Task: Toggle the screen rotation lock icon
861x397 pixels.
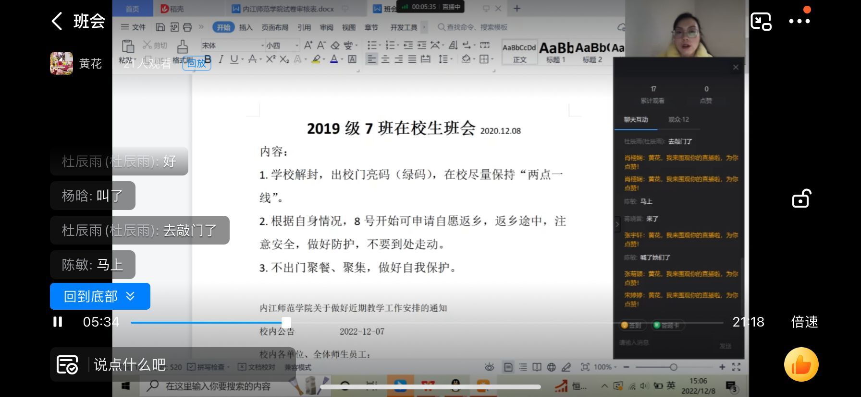Action: 801,198
